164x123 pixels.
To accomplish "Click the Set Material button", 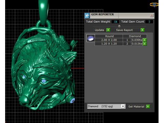I will click(x=136, y=107).
